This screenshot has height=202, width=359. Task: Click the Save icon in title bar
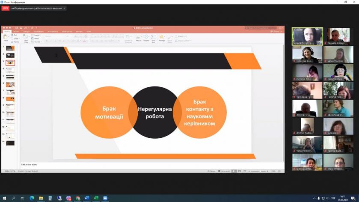[x=21, y=28]
